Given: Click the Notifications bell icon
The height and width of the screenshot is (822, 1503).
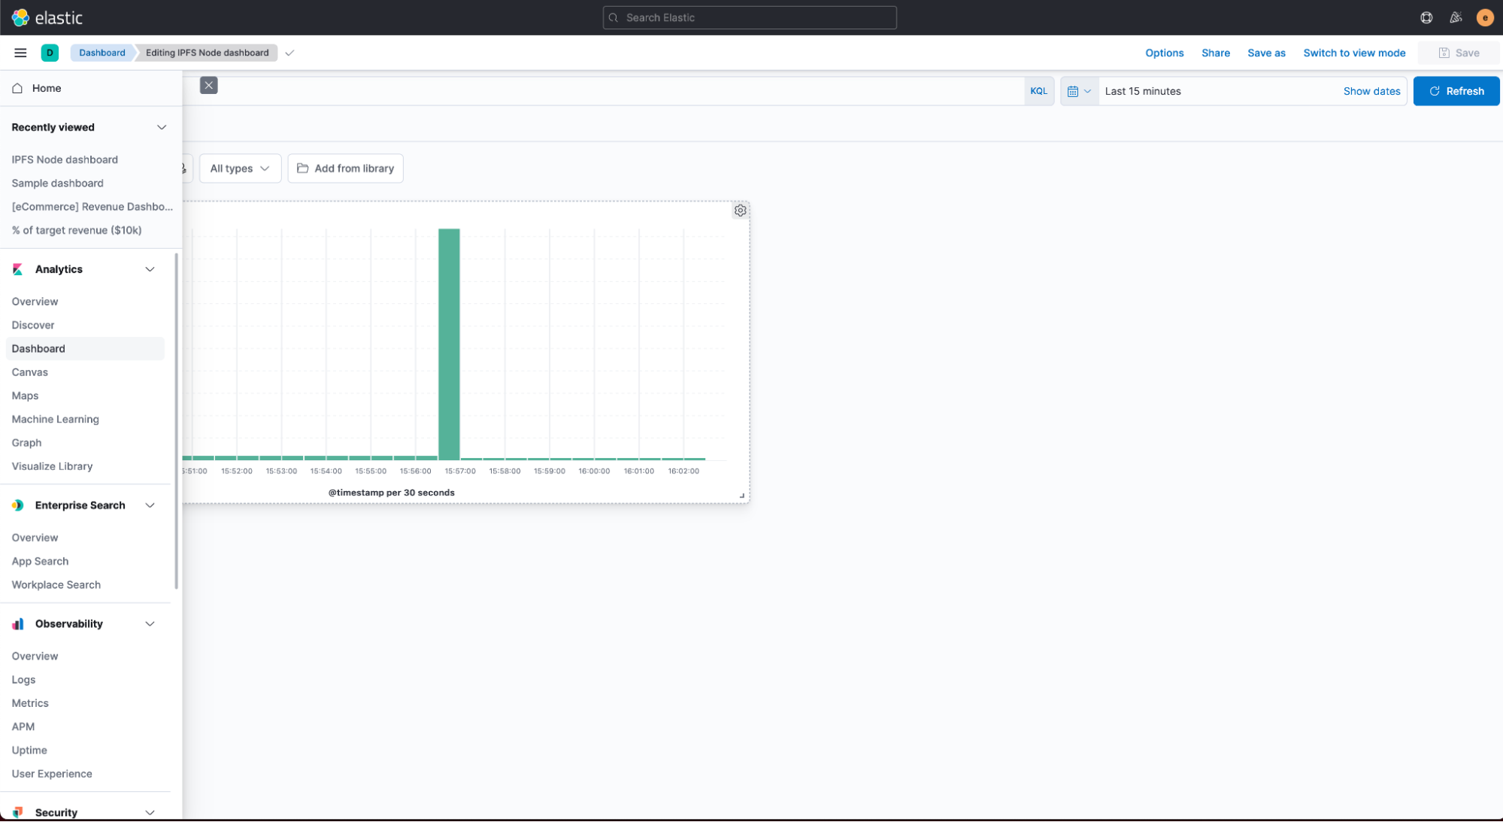Looking at the screenshot, I should pos(1454,17).
